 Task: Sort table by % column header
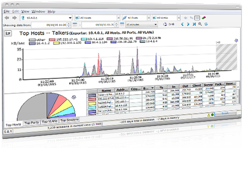click(161, 87)
